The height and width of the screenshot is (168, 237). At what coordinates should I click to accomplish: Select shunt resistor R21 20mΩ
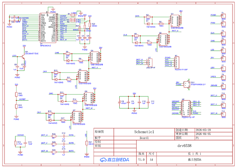[87, 143]
